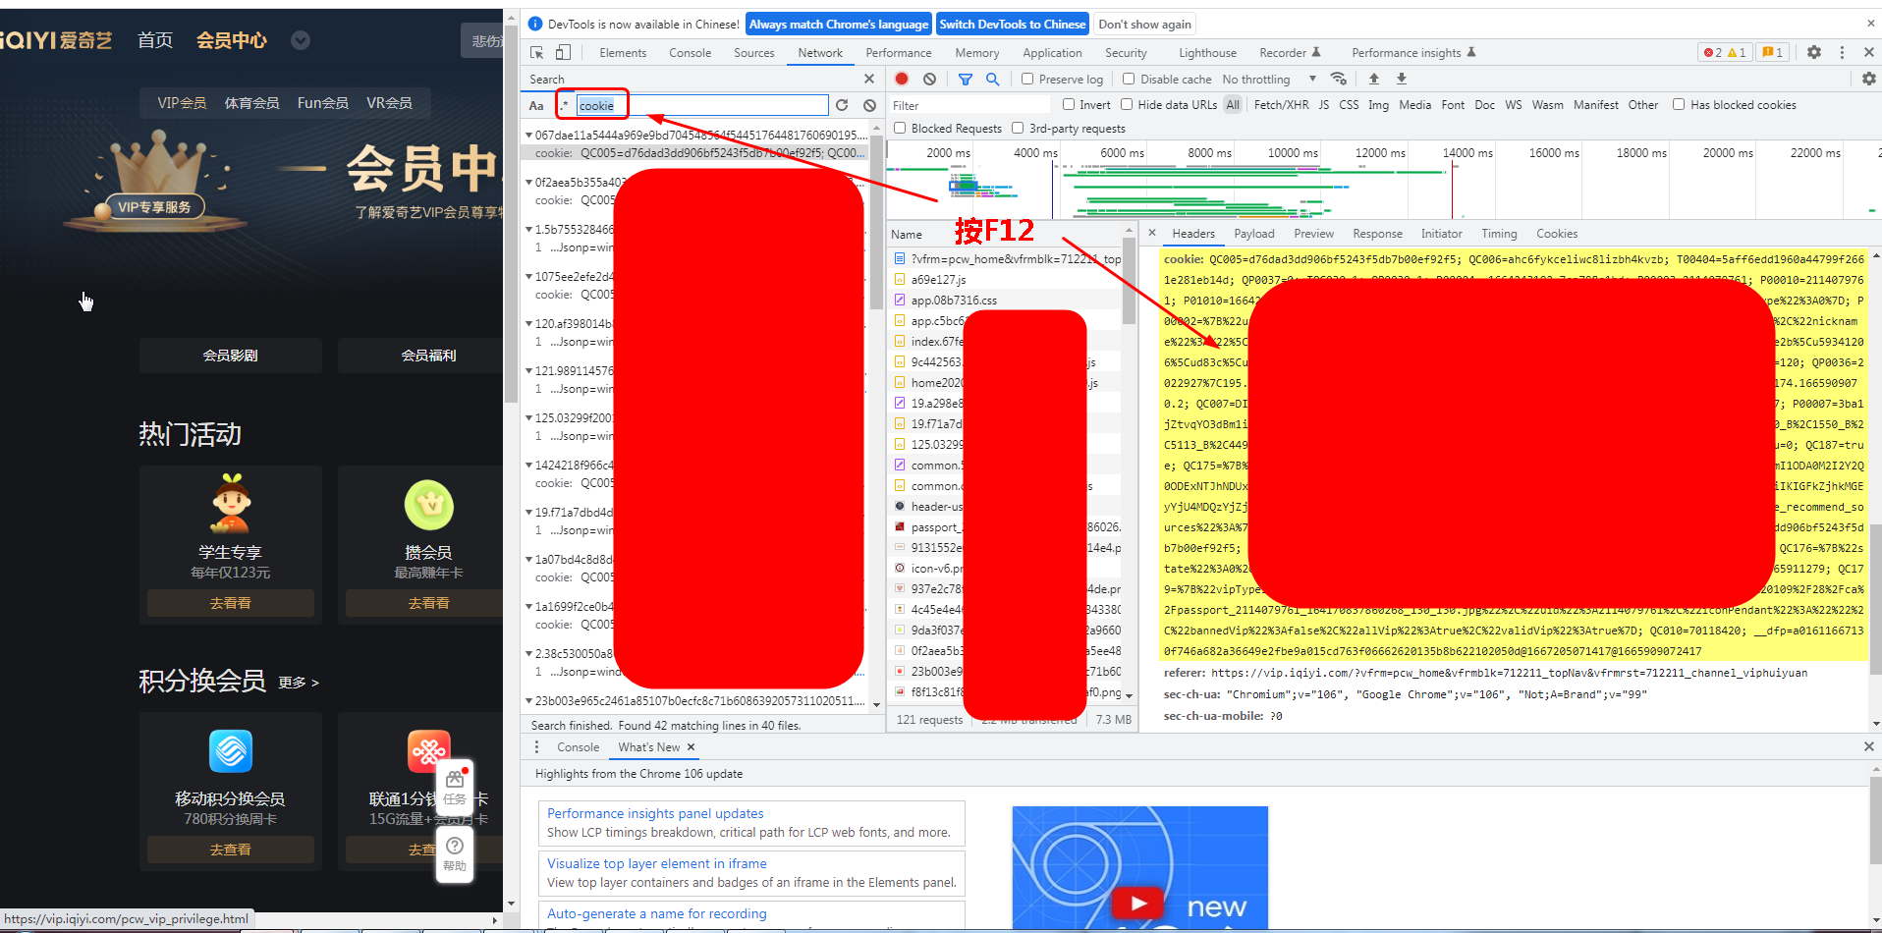
Task: Click Always match Chrome's language
Action: (x=839, y=25)
